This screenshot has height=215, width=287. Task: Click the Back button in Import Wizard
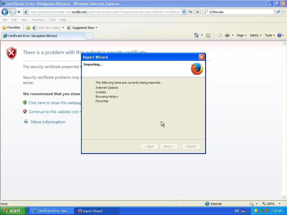tap(149, 146)
